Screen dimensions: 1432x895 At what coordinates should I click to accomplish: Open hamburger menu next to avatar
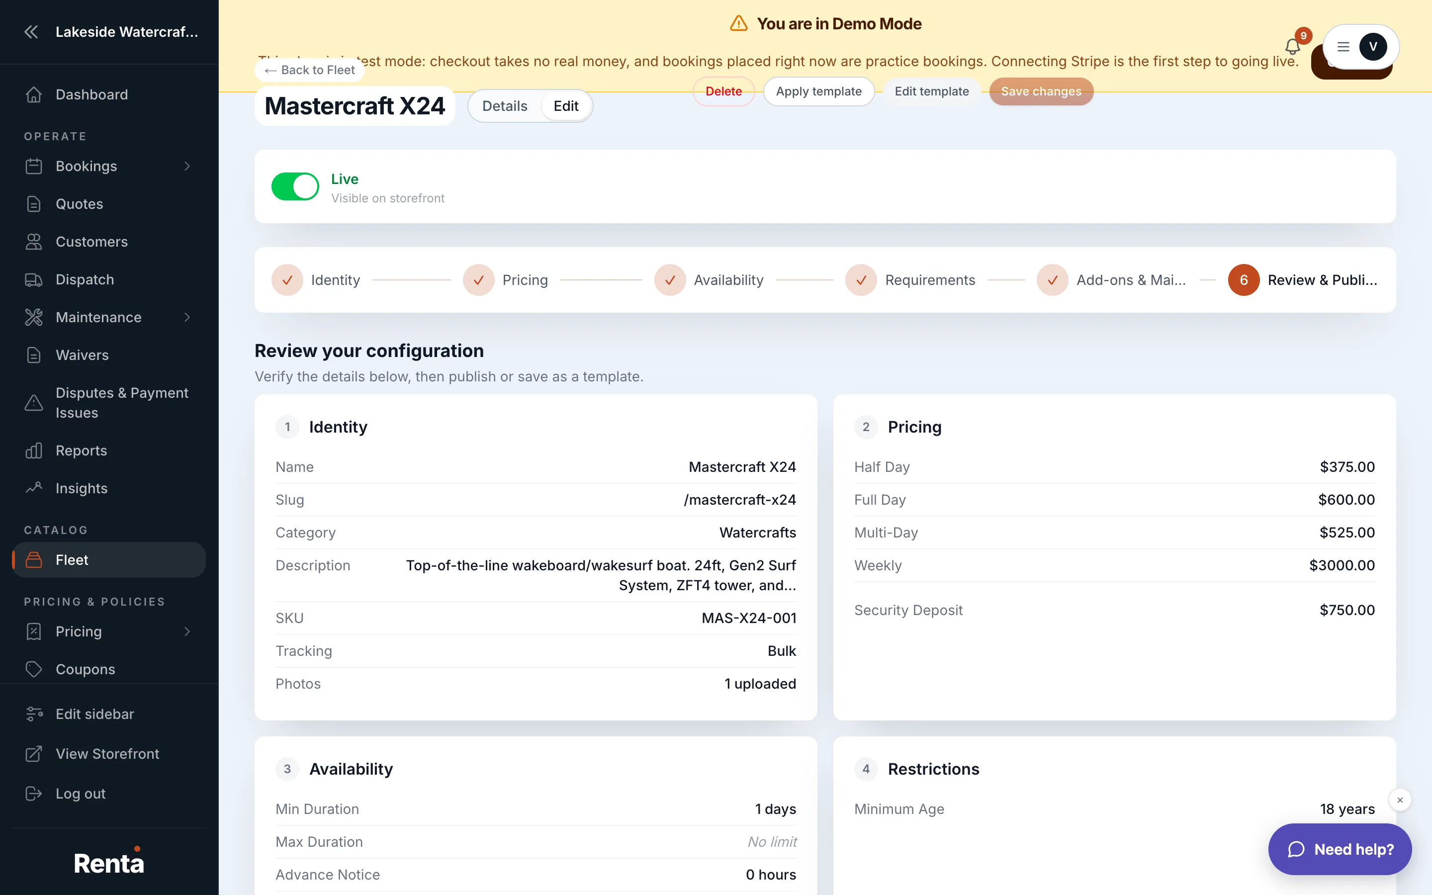tap(1343, 47)
